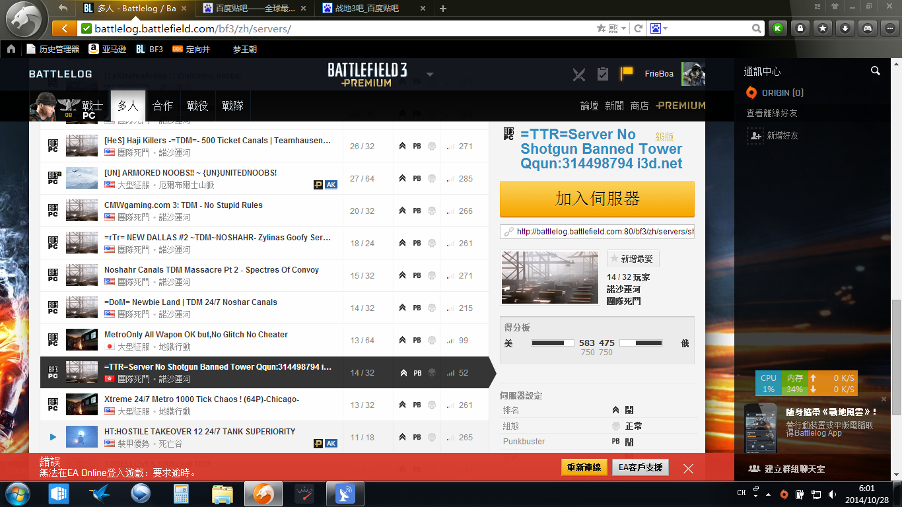This screenshot has height=507, width=902.
Task: Open the 新聞 news link
Action: 614,106
